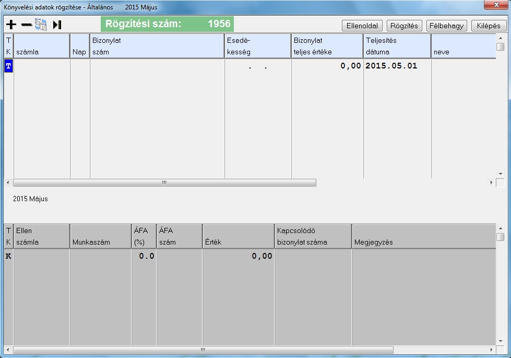Click the copy/swap documents icon in toolbar
The width and height of the screenshot is (511, 358).
pos(41,25)
